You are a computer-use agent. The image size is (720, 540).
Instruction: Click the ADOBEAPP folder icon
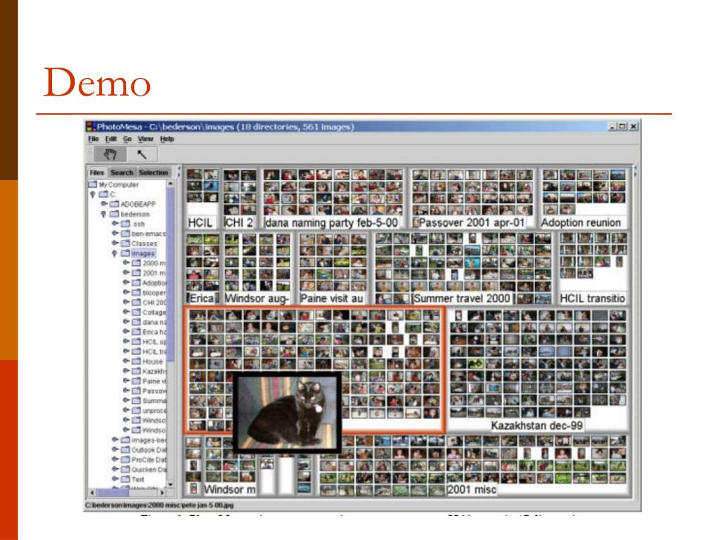[x=115, y=204]
